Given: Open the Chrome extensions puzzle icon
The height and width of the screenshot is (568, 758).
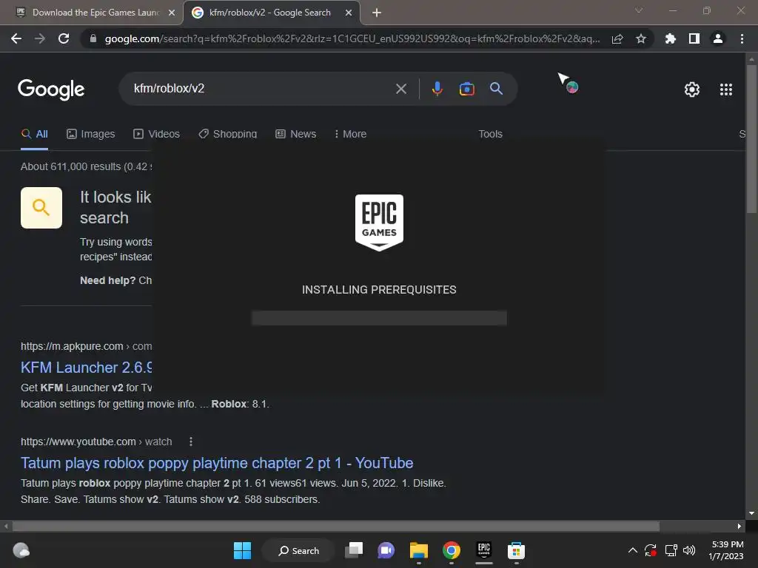Looking at the screenshot, I should [x=670, y=38].
